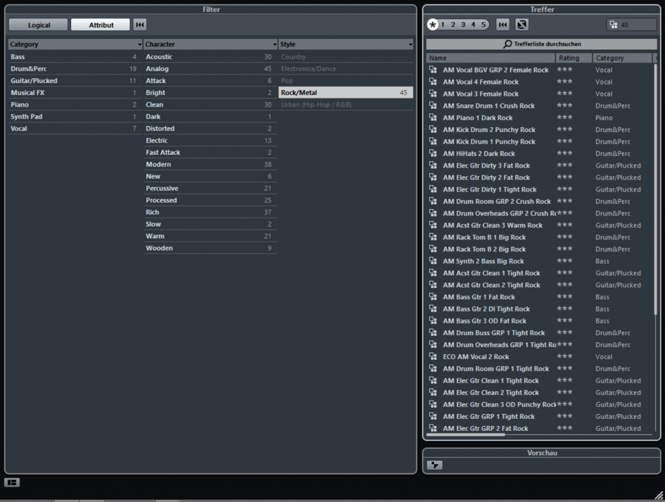665x502 pixels.
Task: Click the window layout setup icon at bottom left
Action: (x=12, y=482)
